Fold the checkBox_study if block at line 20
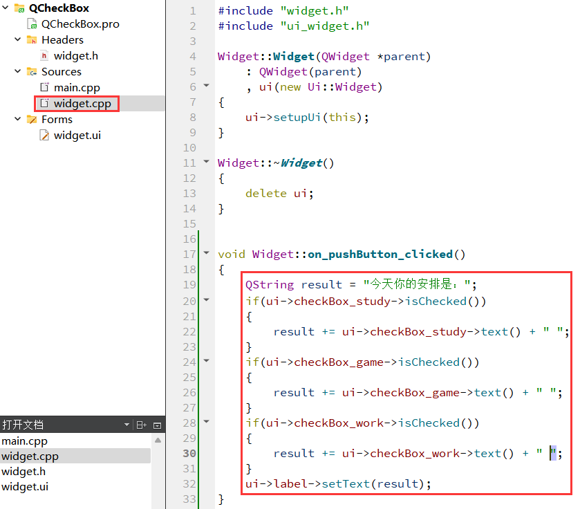580x509 pixels. tap(207, 299)
